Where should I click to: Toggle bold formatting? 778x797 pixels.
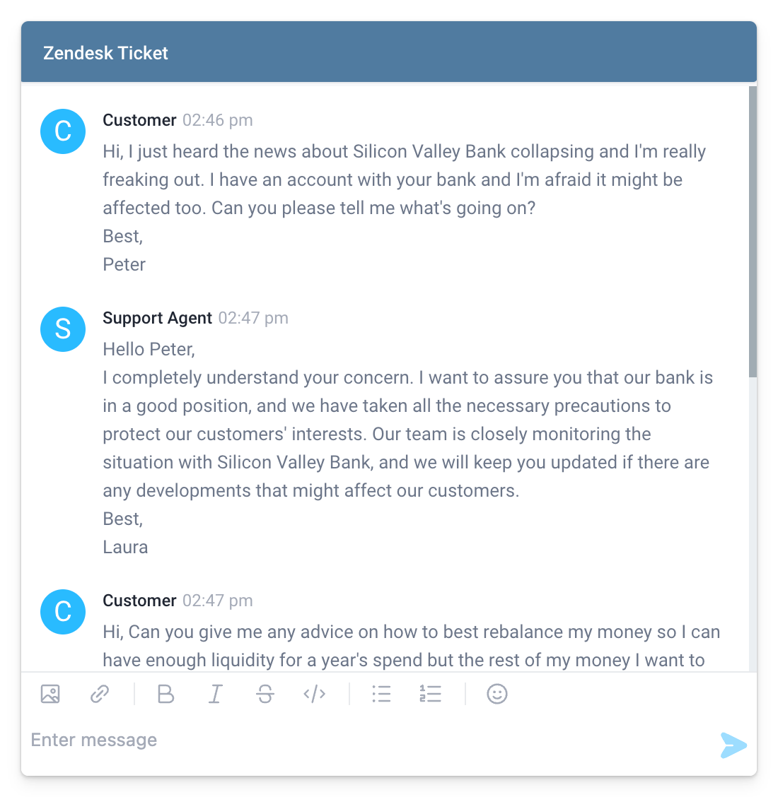[x=166, y=694]
